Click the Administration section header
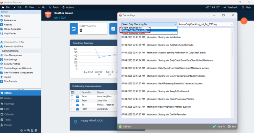254x133 pixels. click(x=21, y=51)
